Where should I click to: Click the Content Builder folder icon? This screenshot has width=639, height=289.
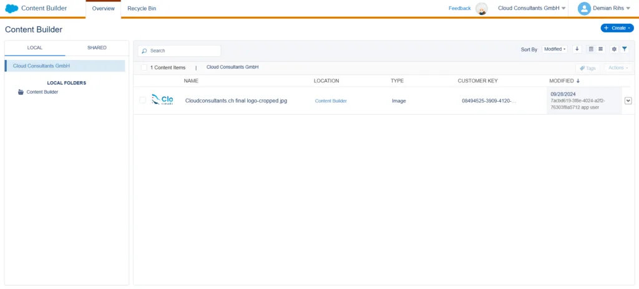[21, 92]
